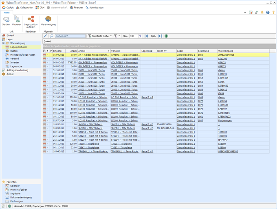This screenshot has width=277, height=209.
Task: Export the list to Excel
Action: [166, 36]
